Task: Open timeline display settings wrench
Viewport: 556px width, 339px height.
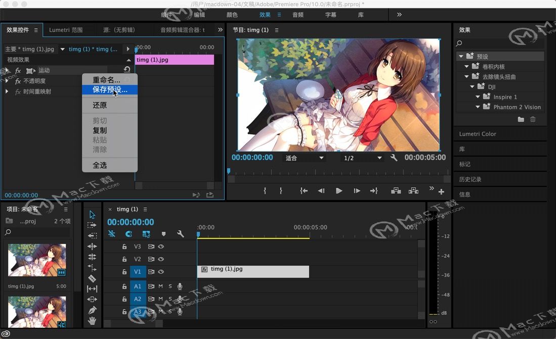Action: click(x=181, y=234)
